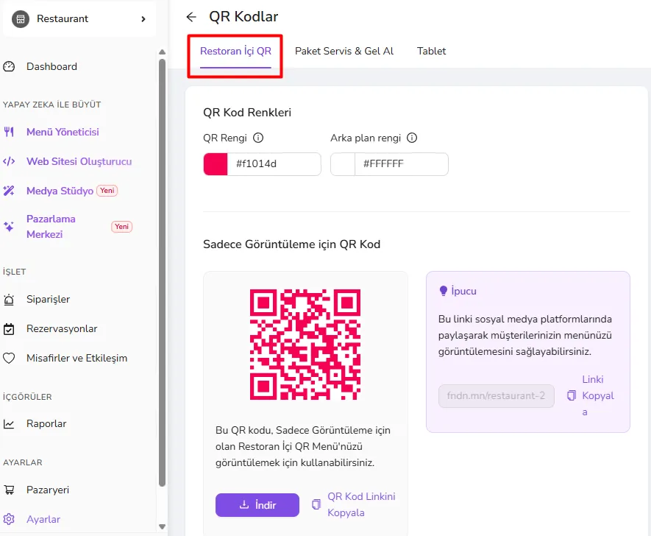Screen dimensions: 651x536
Task: Click the sidebar scroll down arrow
Action: click(x=163, y=526)
